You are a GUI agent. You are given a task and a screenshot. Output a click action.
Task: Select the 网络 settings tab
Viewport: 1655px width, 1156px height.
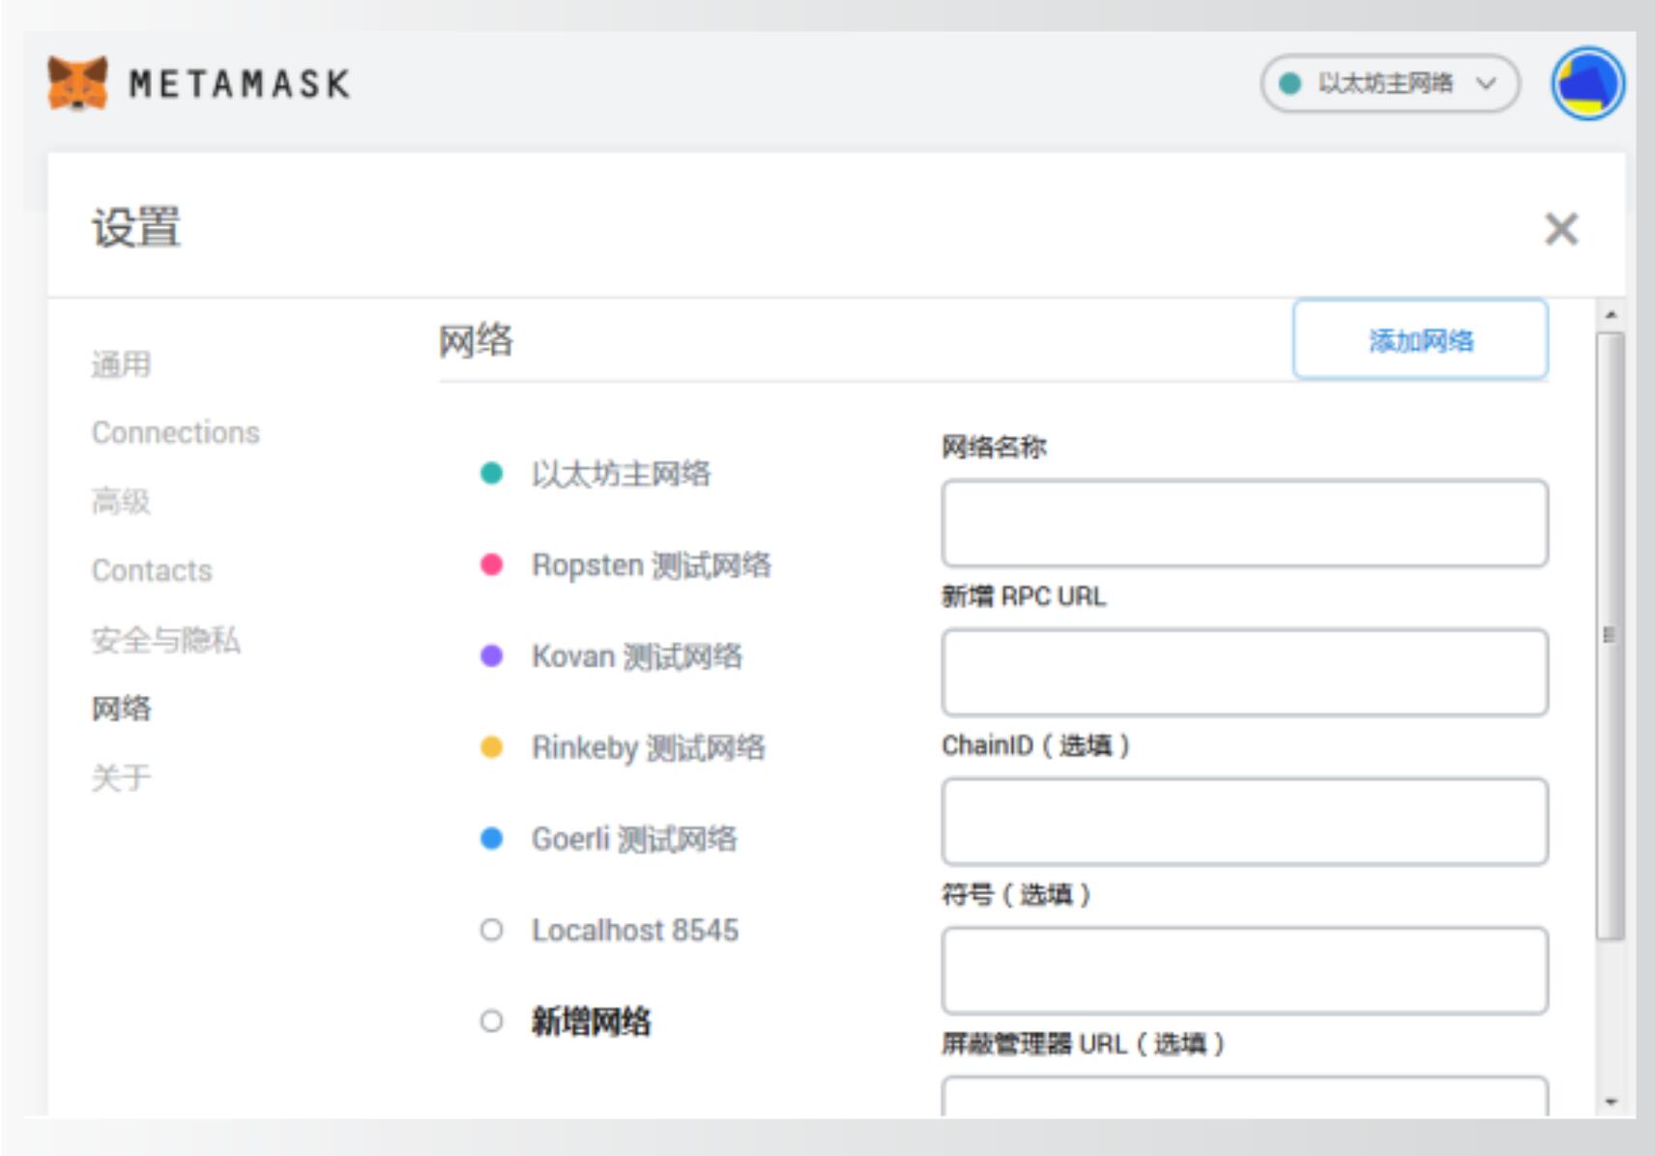[x=122, y=708]
